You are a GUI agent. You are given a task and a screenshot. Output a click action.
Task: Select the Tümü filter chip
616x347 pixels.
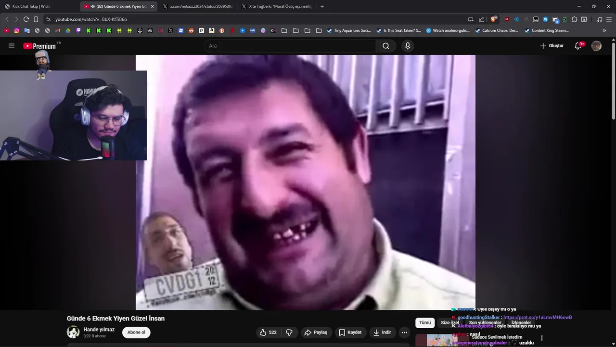coord(425,322)
